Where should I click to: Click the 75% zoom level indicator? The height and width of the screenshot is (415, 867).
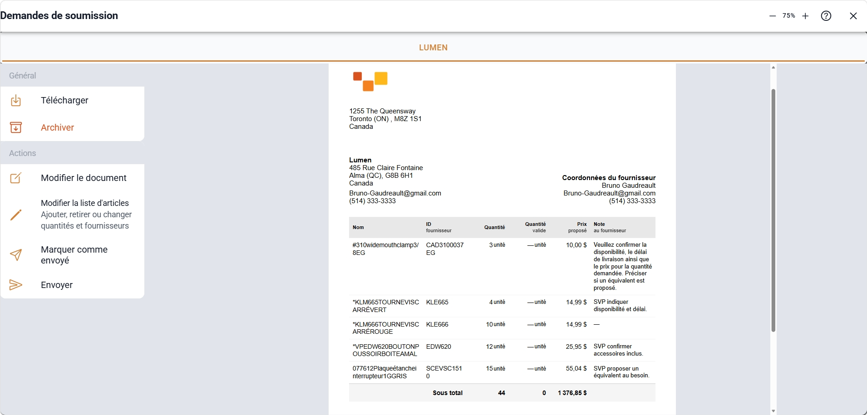[x=789, y=16]
